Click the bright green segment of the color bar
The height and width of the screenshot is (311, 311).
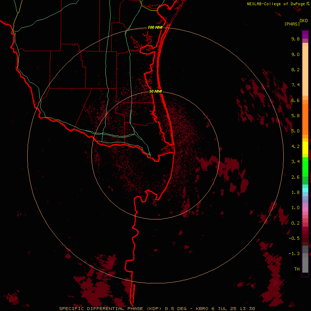point(305,167)
